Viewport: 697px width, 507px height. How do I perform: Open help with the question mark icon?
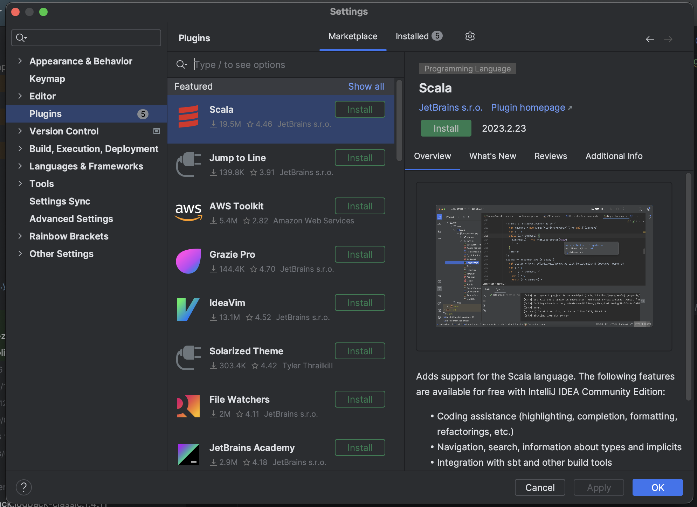[x=24, y=487]
